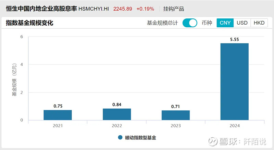Select the CNY currency tab

[x=225, y=23]
